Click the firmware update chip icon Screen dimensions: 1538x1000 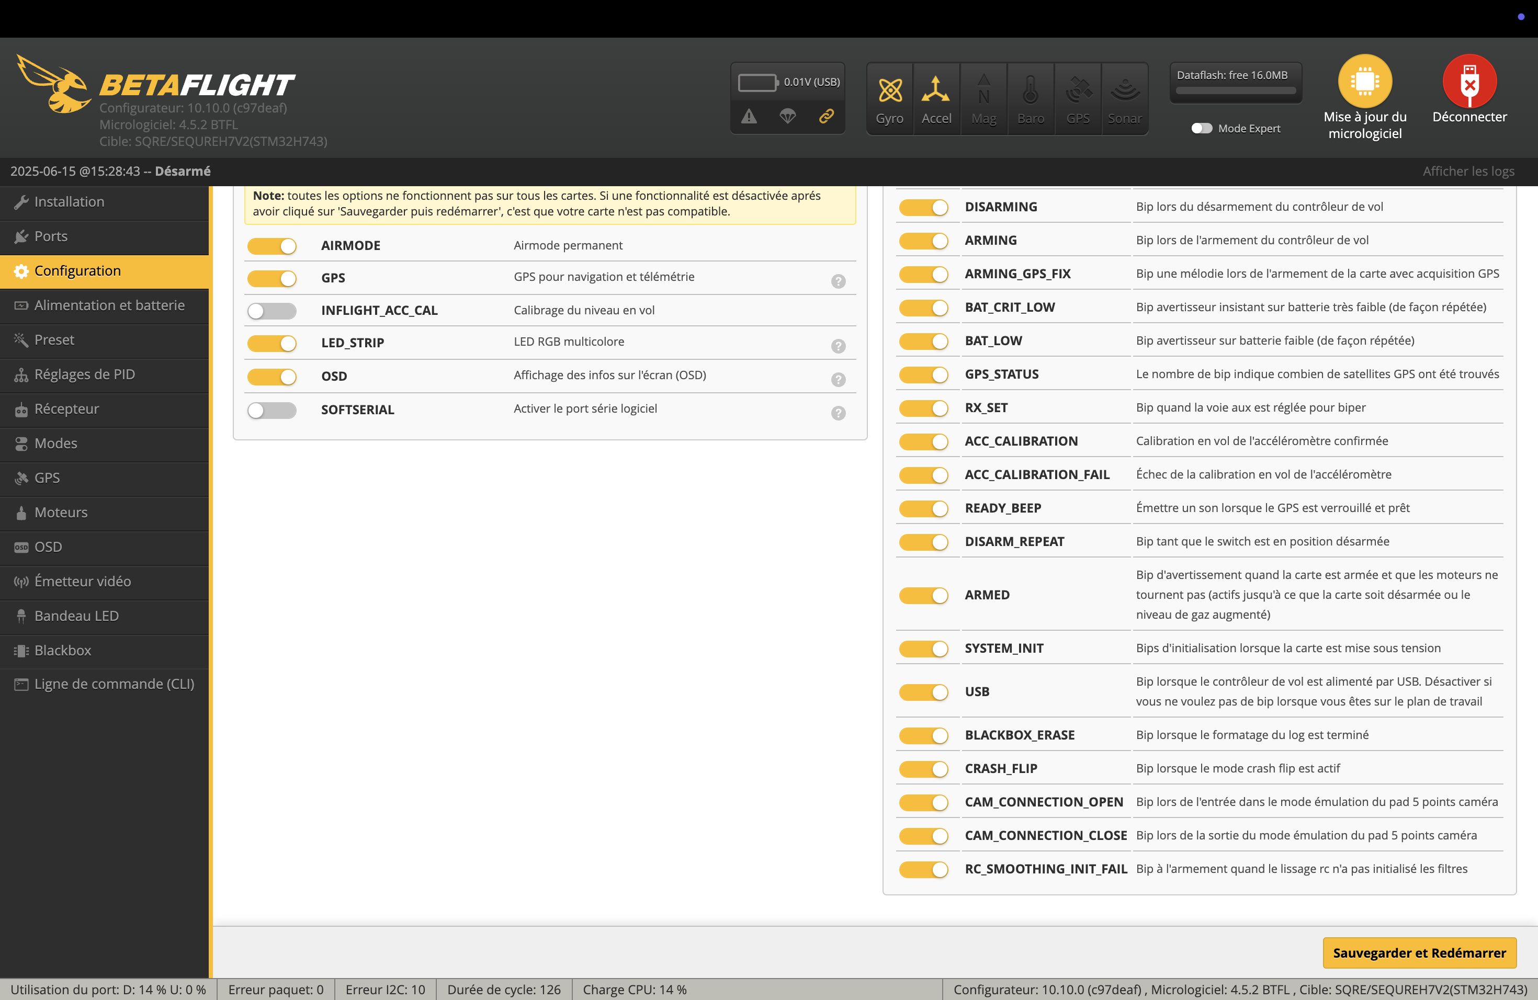(1364, 81)
